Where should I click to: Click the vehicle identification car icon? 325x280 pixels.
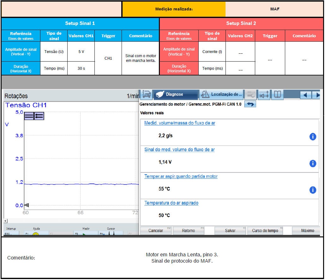146,94
